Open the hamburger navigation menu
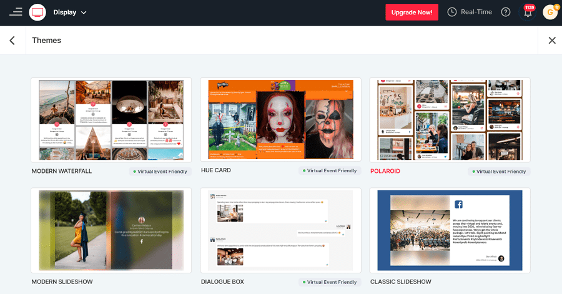 coord(16,12)
